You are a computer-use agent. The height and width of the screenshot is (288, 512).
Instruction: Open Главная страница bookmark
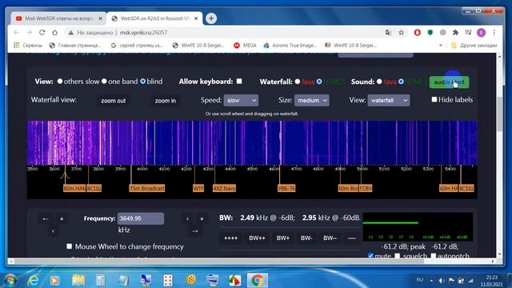click(75, 46)
